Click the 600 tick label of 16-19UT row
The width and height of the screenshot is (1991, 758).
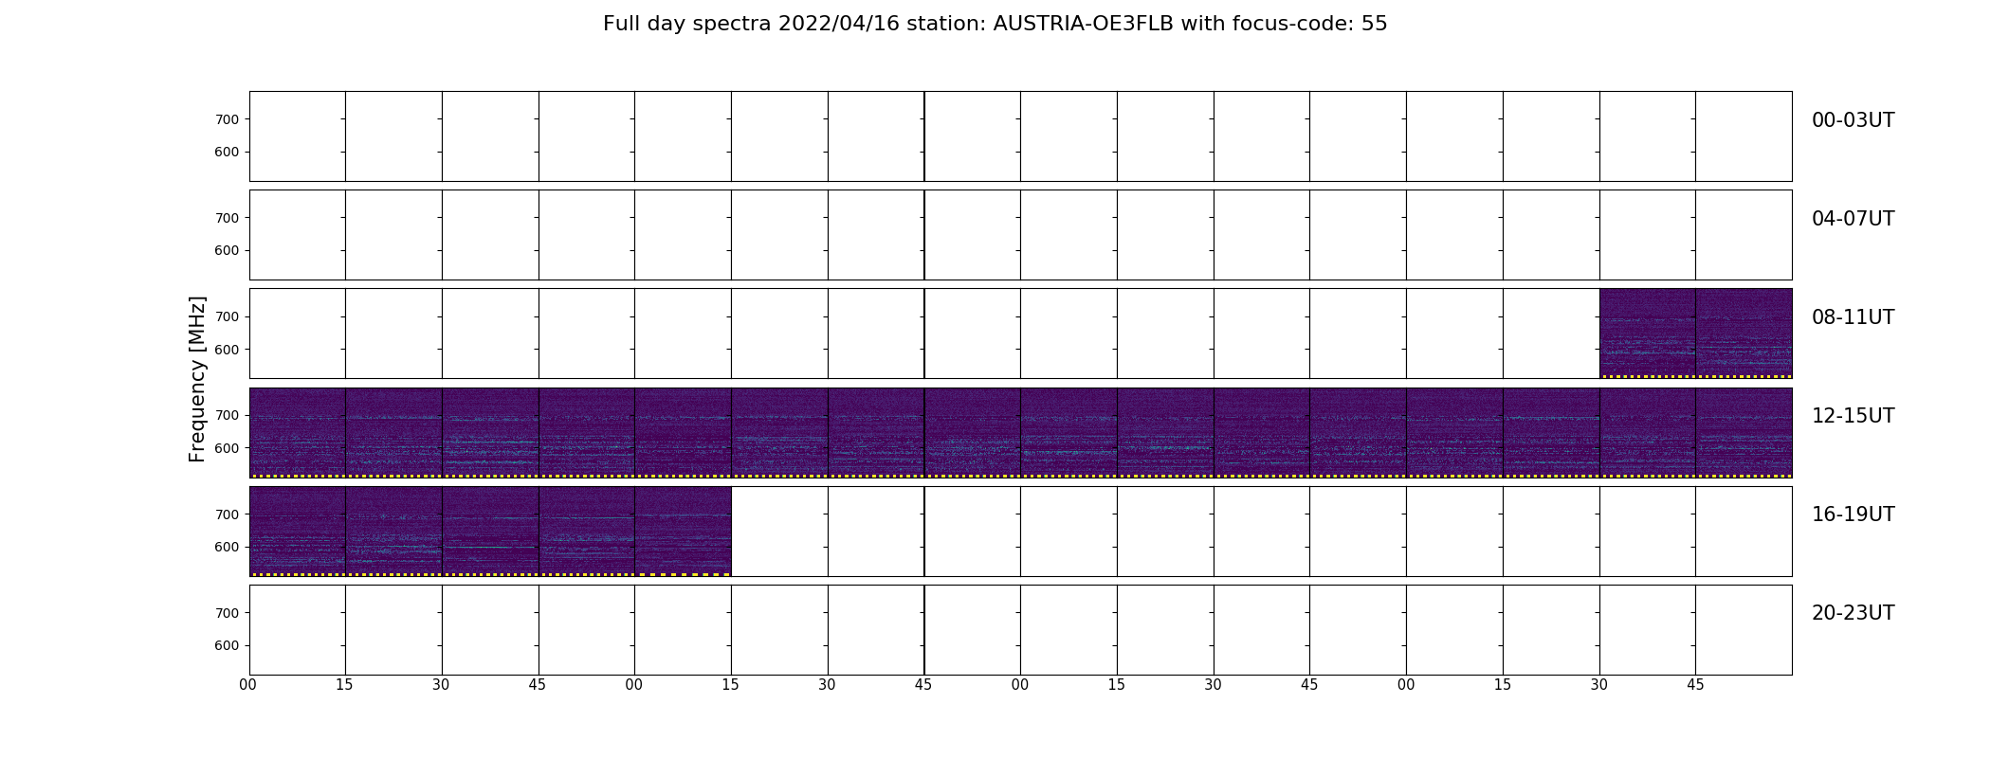point(227,547)
